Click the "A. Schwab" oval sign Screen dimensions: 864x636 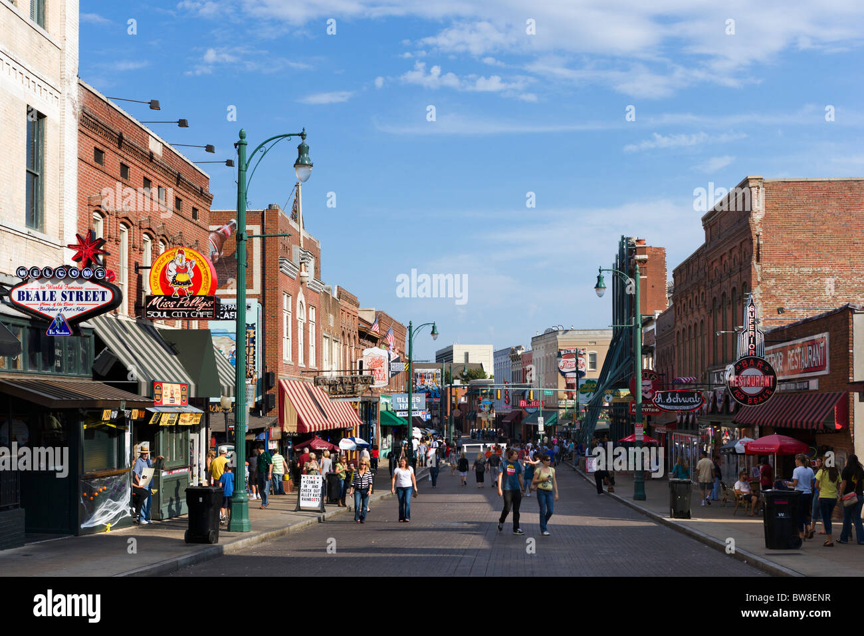(677, 400)
